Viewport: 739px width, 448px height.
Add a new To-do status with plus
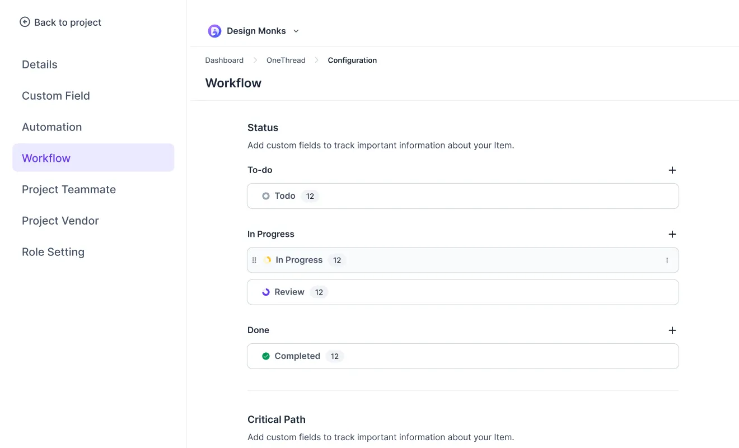672,170
